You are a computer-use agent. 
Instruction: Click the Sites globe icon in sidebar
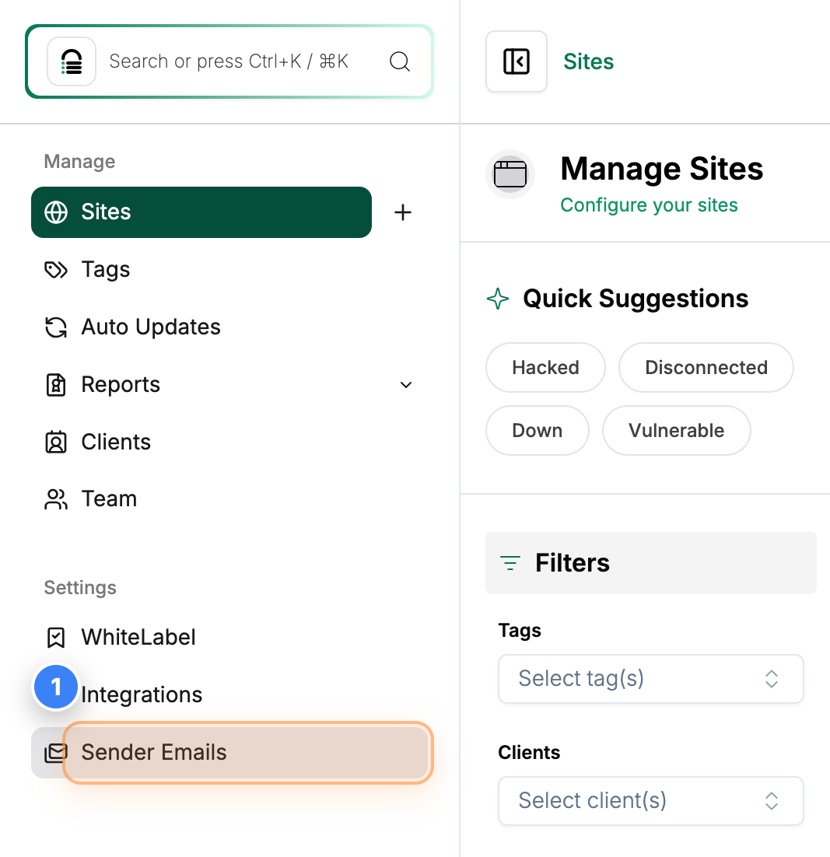pos(56,212)
